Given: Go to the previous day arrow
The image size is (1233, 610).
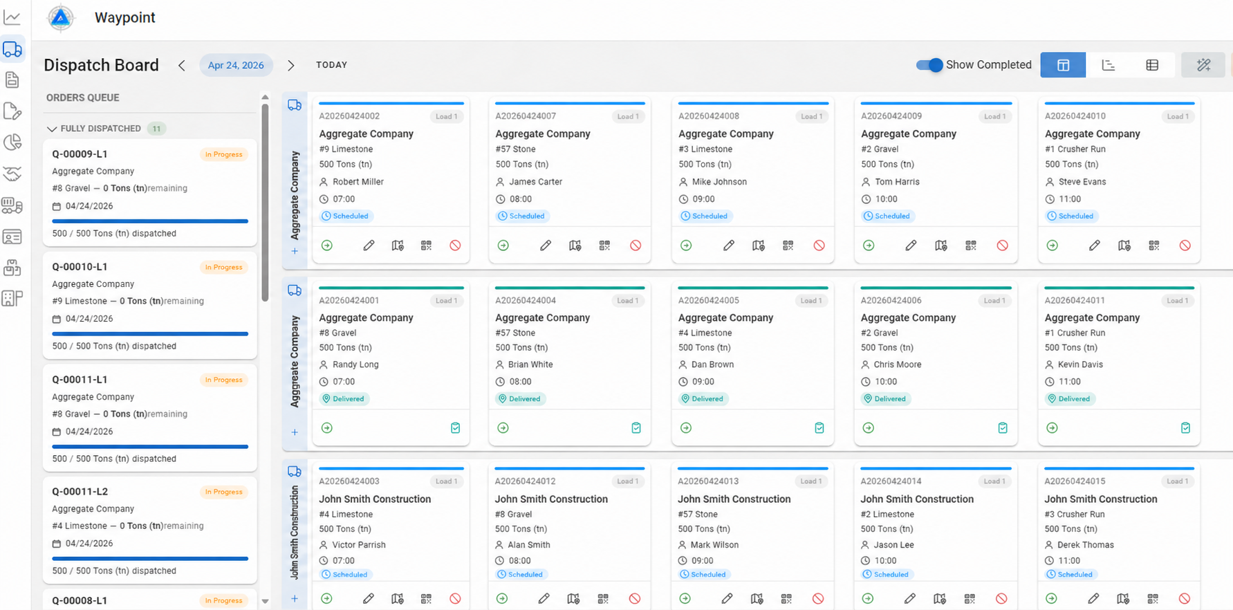Looking at the screenshot, I should point(182,65).
